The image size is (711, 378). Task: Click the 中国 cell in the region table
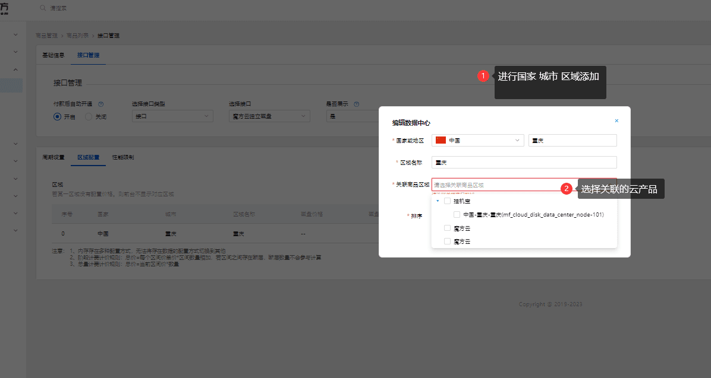(103, 234)
